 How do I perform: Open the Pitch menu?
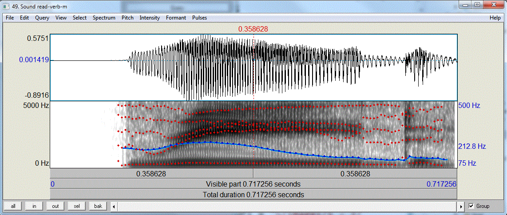[x=127, y=18]
